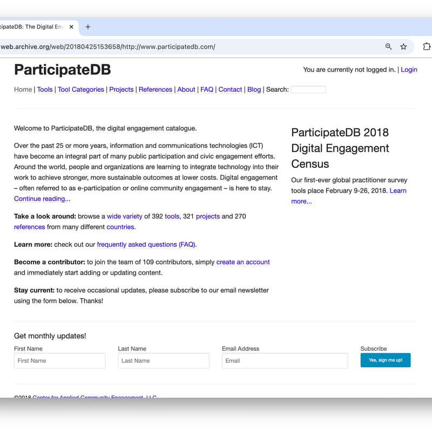Close the ParticipateDB browser tab
This screenshot has width=432, height=432.
click(71, 26)
